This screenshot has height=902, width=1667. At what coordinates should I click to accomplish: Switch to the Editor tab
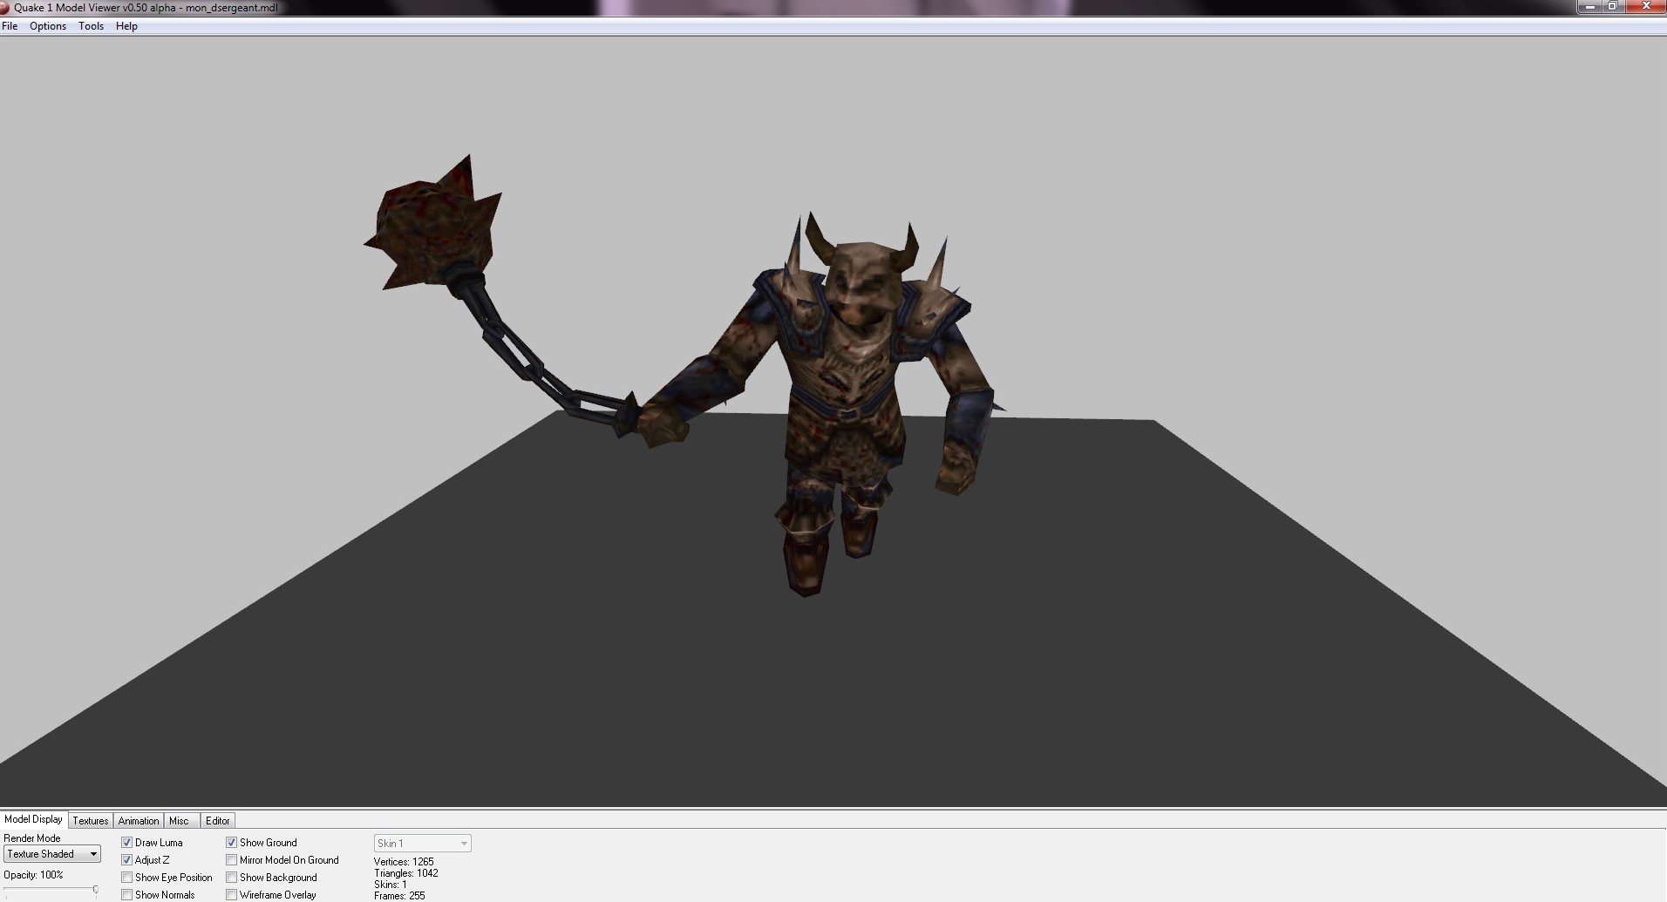(218, 821)
